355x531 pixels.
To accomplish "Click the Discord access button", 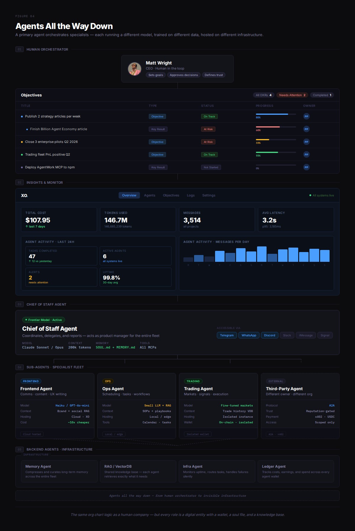I will pos(269,335).
